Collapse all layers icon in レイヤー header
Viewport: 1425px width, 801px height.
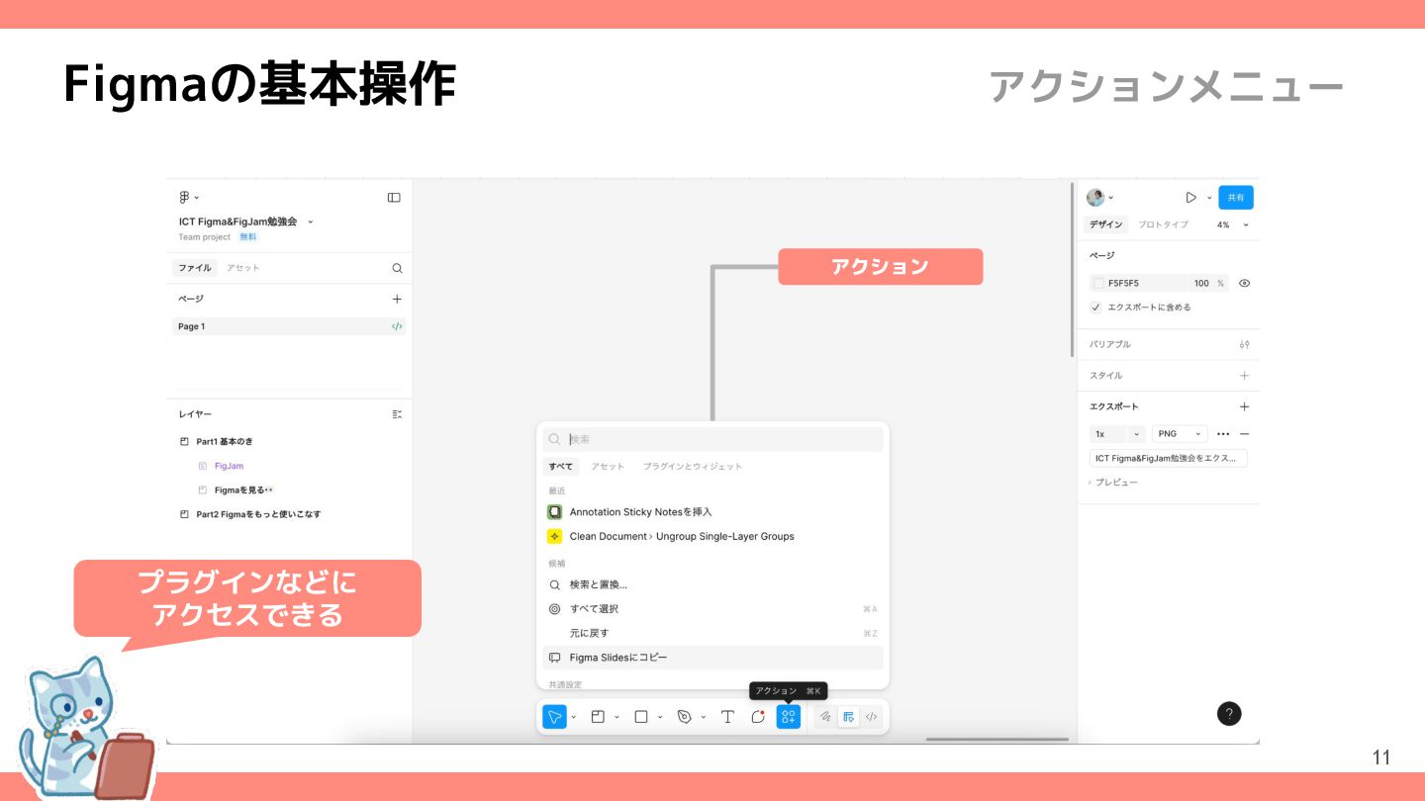(397, 414)
